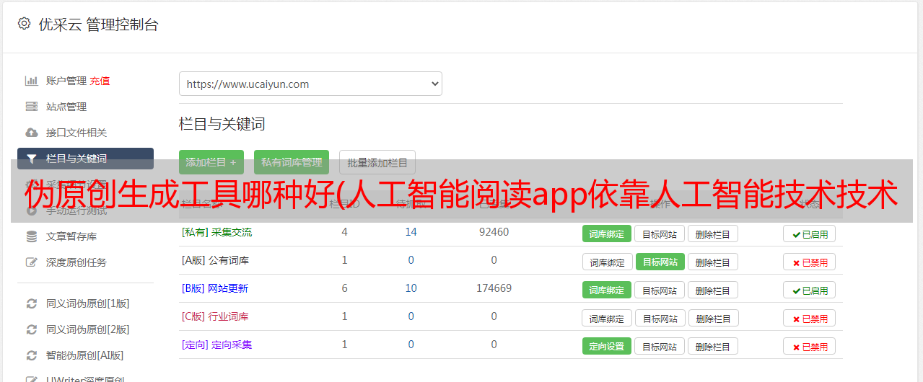Click 定向设置 for 定向采集 row
Image resolution: width=923 pixels, height=382 pixels.
607,346
